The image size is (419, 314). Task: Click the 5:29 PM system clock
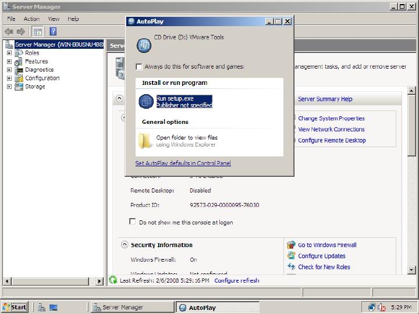coord(401,308)
